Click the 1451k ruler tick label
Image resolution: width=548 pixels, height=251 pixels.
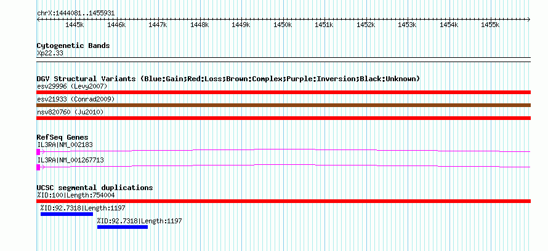(324, 25)
